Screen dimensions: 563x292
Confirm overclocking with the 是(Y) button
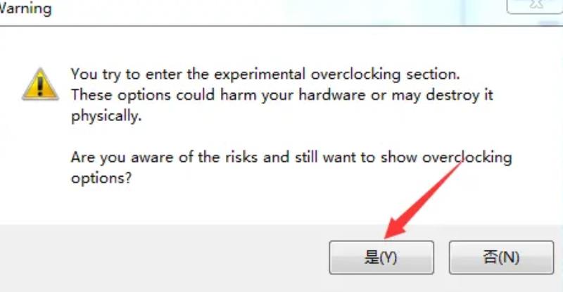tap(381, 257)
